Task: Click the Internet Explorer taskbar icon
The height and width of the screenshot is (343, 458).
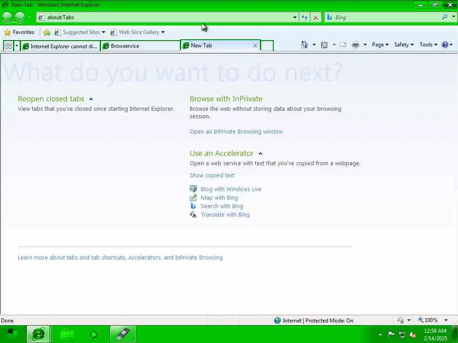Action: (x=38, y=334)
